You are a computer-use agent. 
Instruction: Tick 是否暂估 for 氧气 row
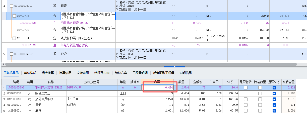pos(245,110)
